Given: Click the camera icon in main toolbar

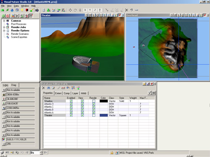Looking at the screenshot, I should [37, 10].
